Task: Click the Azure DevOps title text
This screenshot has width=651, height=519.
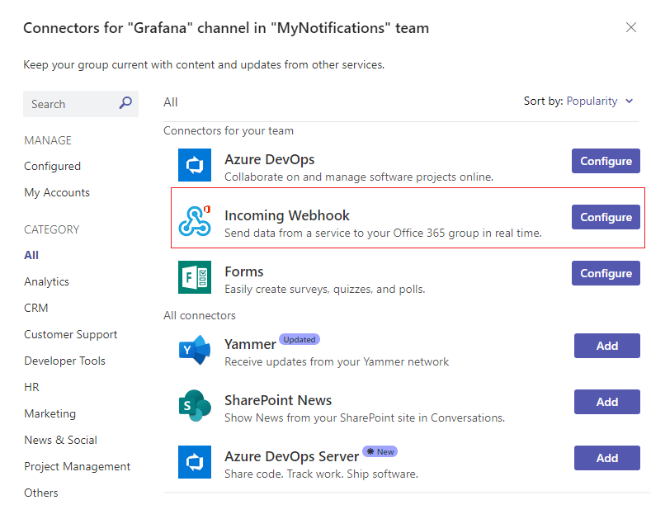Action: tap(270, 159)
